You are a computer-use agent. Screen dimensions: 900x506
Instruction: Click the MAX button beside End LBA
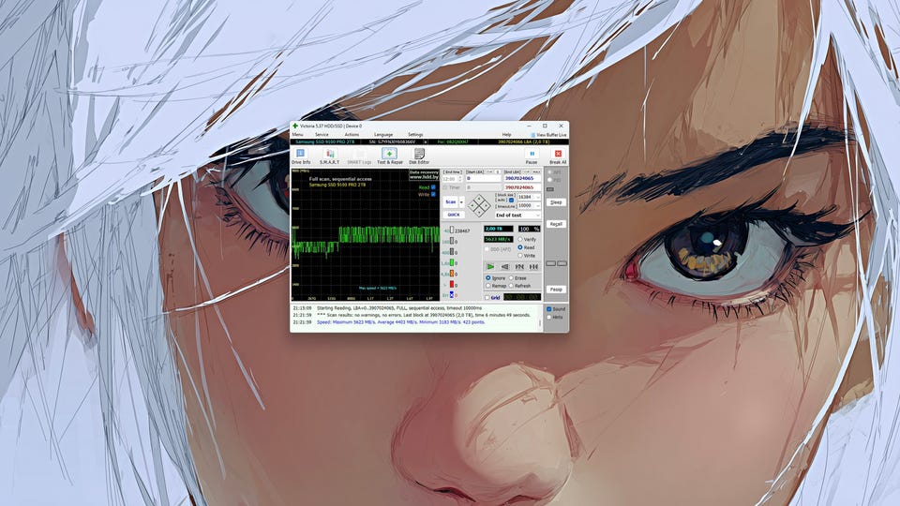click(x=536, y=171)
